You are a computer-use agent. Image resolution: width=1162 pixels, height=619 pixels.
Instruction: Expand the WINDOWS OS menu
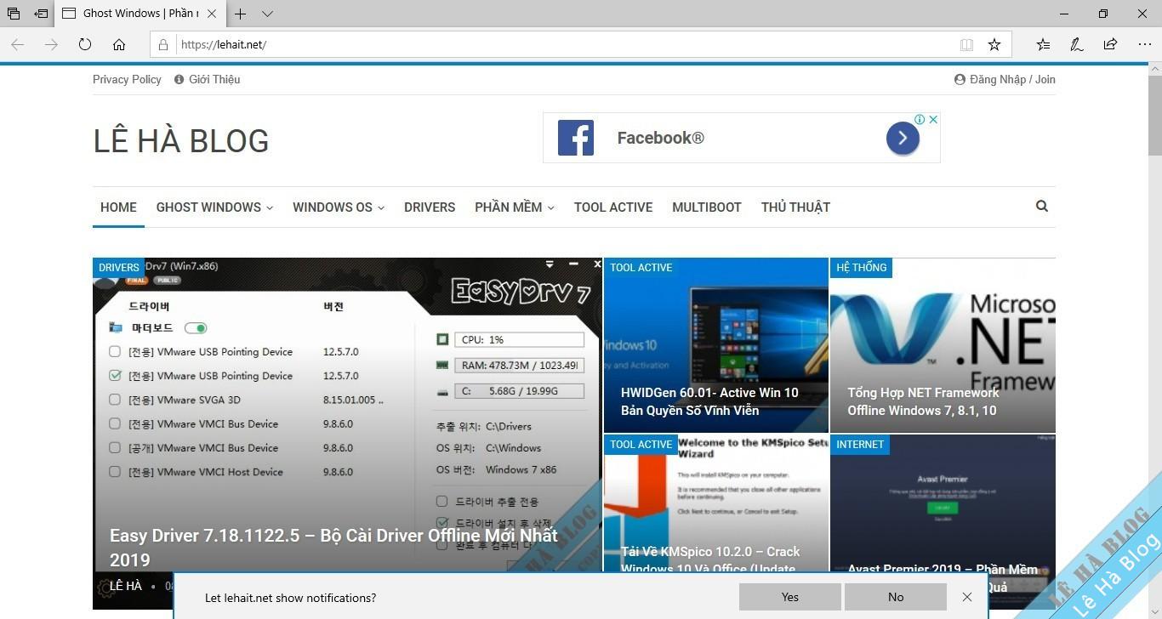(x=339, y=207)
